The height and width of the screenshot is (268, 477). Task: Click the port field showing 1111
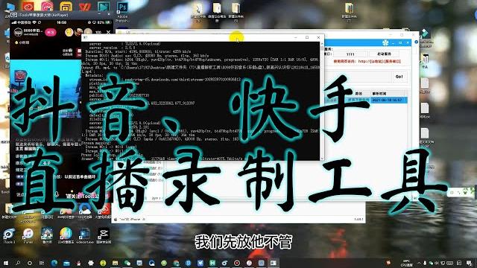(x=350, y=54)
